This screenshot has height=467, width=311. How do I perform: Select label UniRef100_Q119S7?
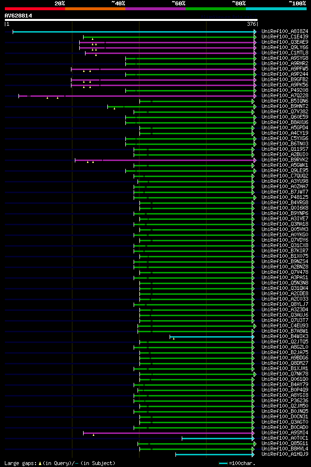pyautogui.click(x=285, y=149)
